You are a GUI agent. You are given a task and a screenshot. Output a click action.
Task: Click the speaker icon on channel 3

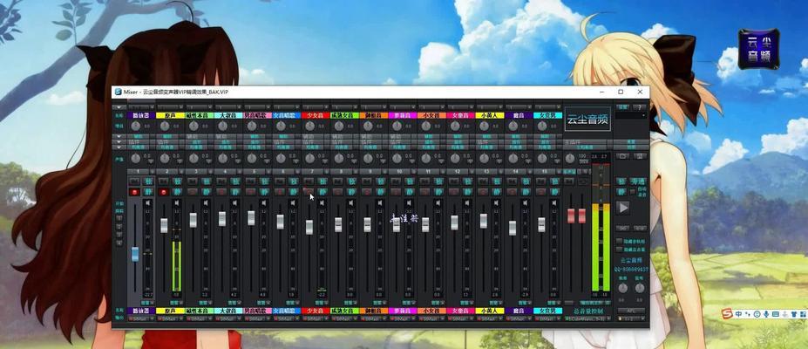point(206,203)
